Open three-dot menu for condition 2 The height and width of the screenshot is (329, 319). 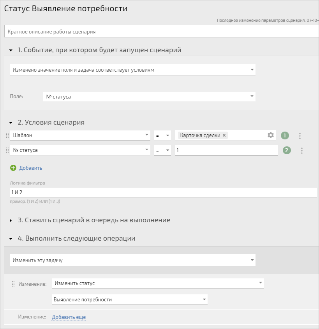(x=301, y=151)
